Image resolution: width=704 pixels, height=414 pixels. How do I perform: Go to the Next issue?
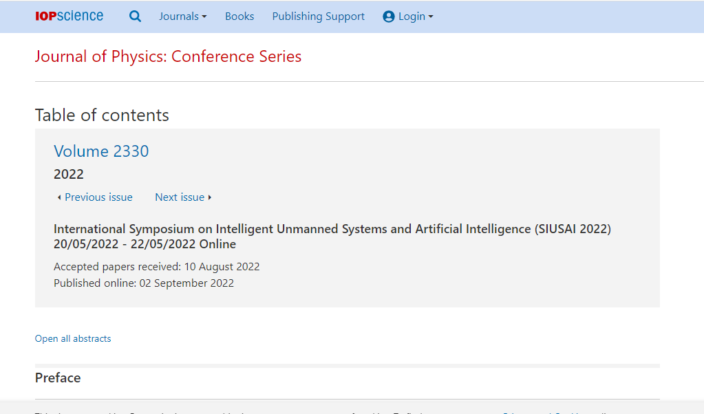coord(180,197)
